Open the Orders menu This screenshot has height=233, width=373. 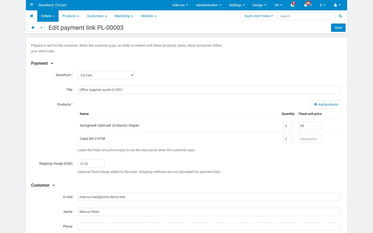48,16
